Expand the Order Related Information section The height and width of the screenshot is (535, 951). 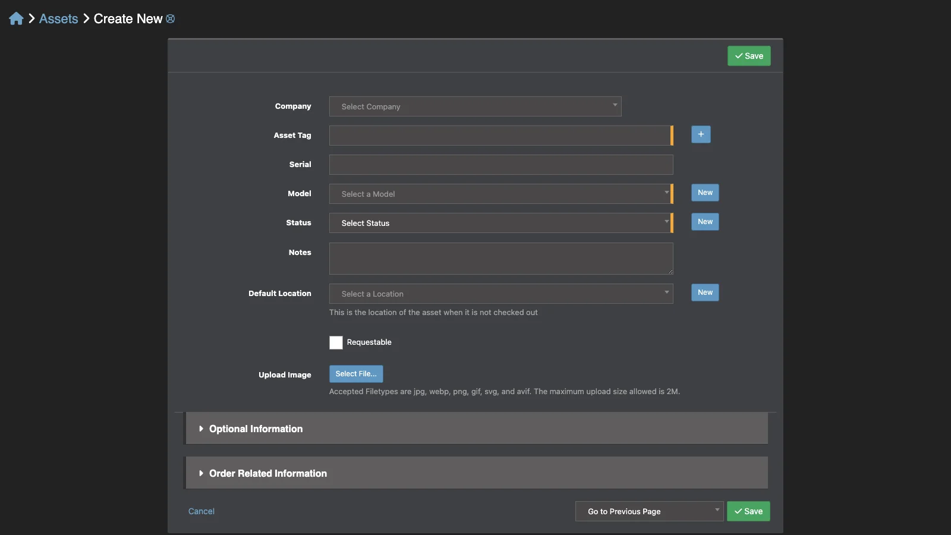pyautogui.click(x=477, y=473)
